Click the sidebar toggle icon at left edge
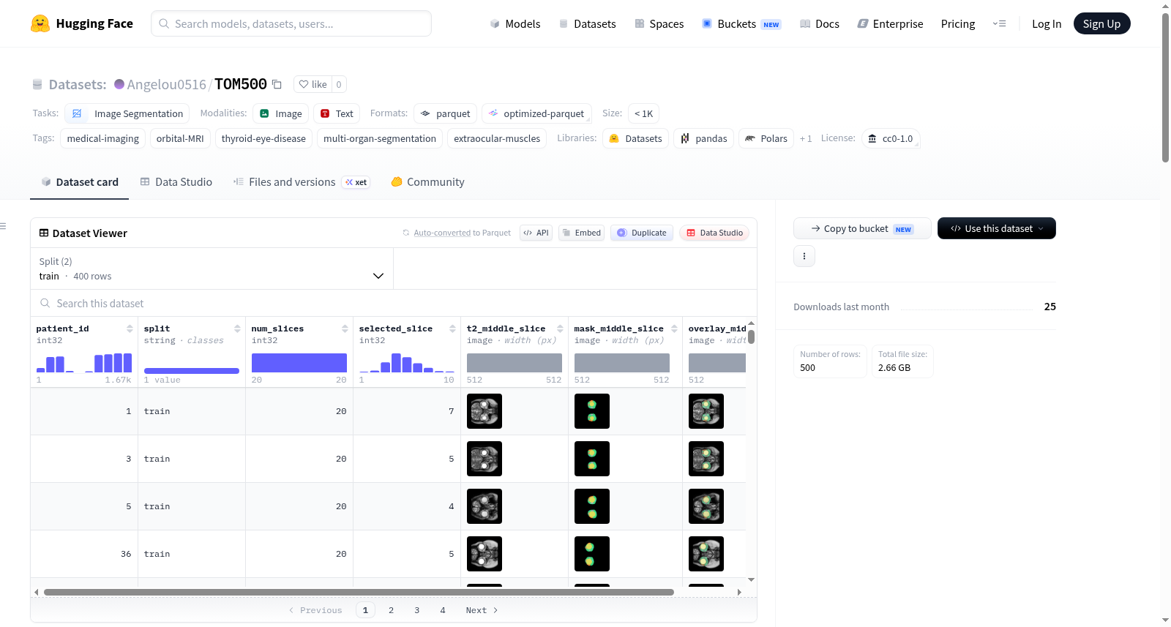1171x627 pixels. [x=3, y=226]
